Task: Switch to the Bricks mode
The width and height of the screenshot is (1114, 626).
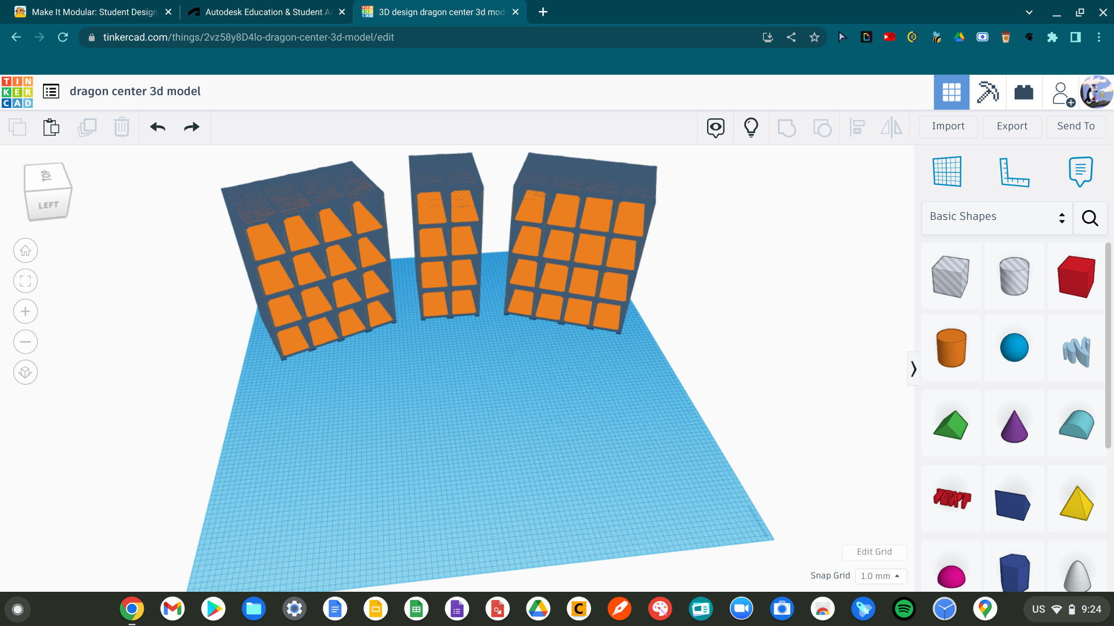Action: pyautogui.click(x=1023, y=92)
